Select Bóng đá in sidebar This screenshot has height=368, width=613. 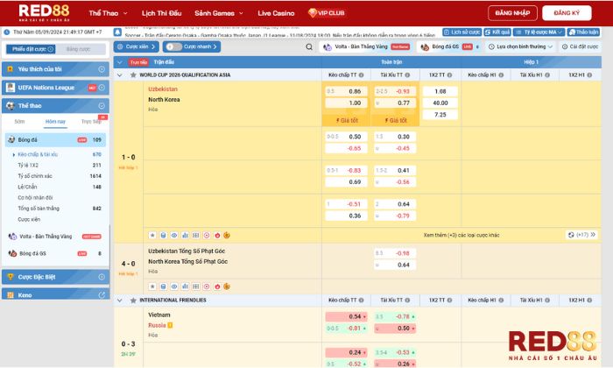(55, 139)
